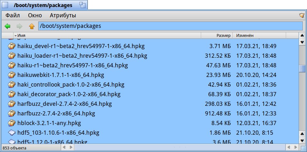This screenshot has height=152, width=307.
Task: Click the window title tab /boot/system/packages
Action: (43, 5)
